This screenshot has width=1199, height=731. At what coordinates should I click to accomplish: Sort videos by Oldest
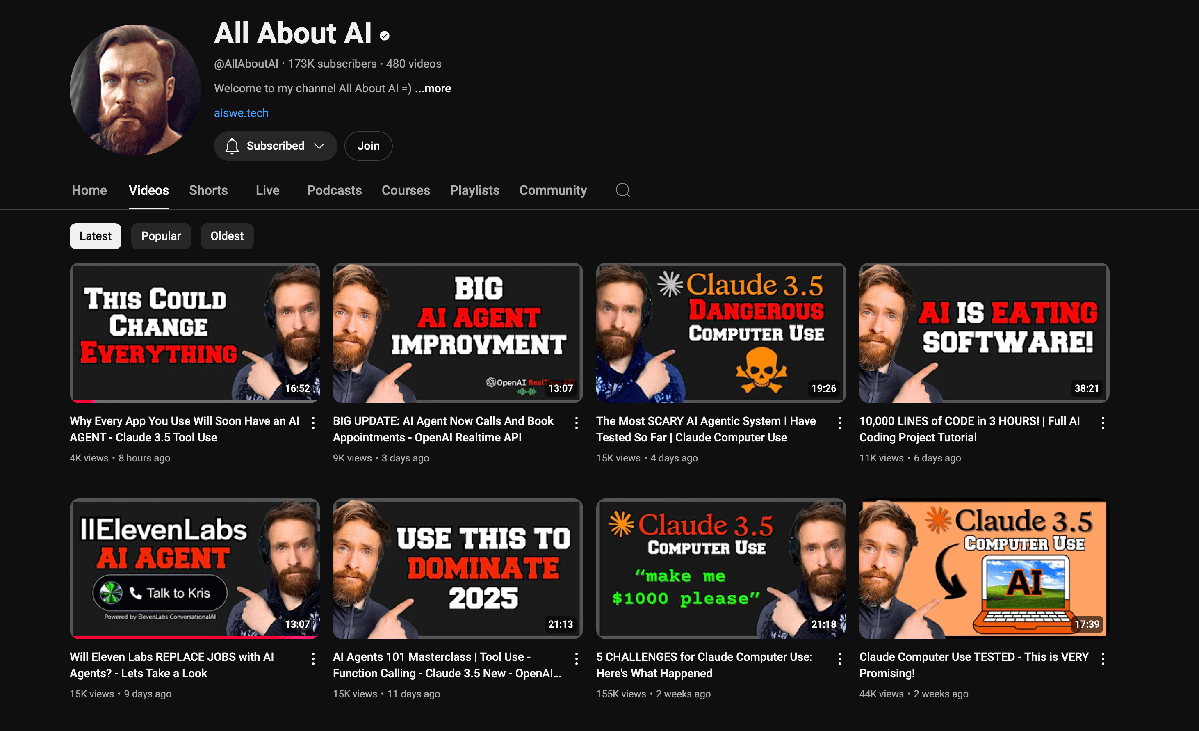pos(227,236)
